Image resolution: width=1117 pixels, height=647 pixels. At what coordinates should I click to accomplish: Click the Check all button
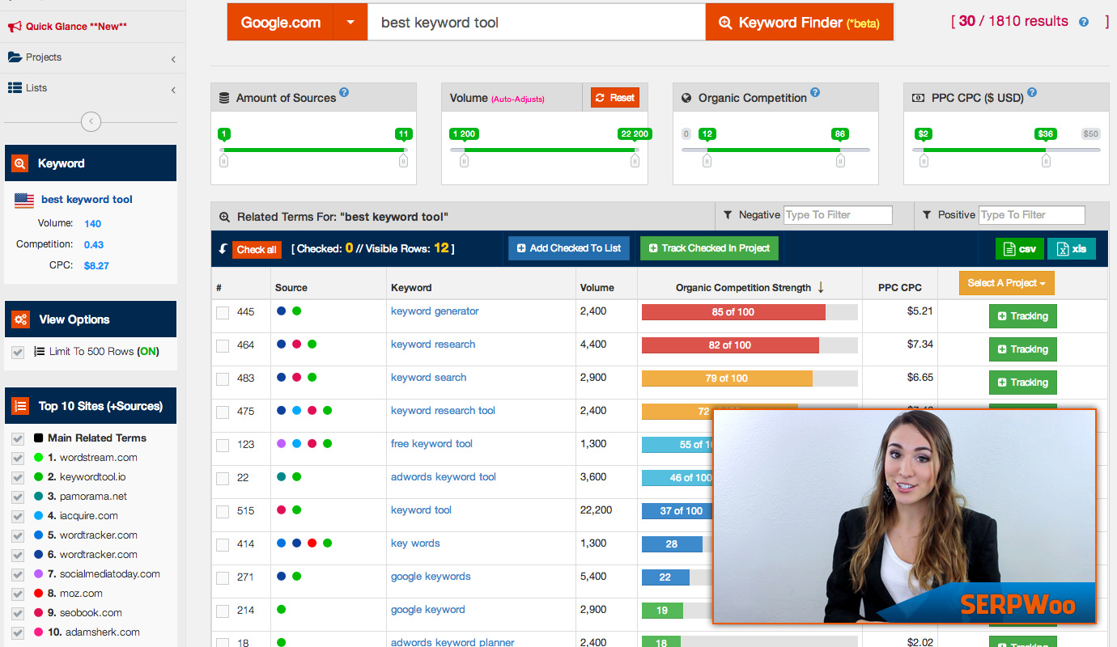(x=257, y=249)
